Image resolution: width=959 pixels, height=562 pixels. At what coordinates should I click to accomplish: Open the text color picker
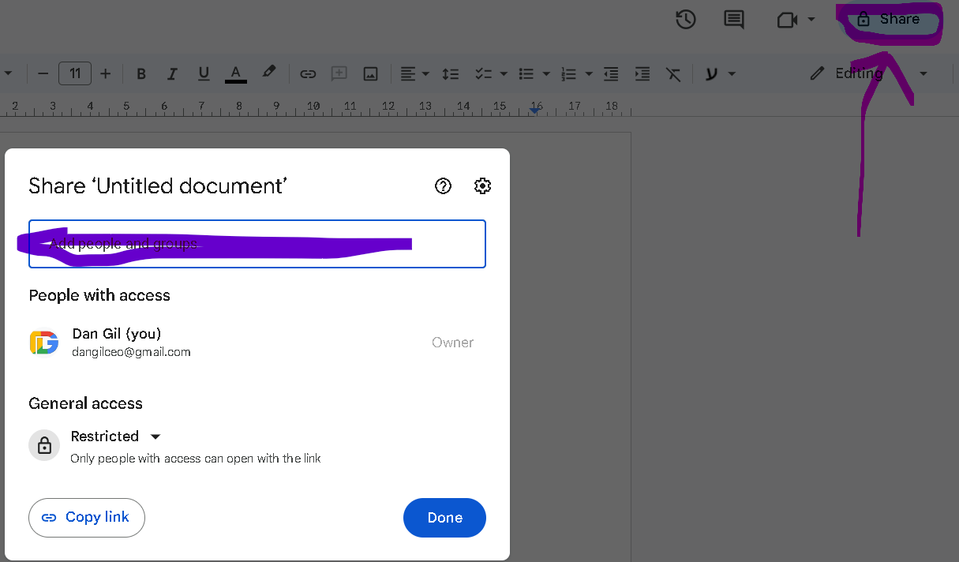pyautogui.click(x=235, y=74)
